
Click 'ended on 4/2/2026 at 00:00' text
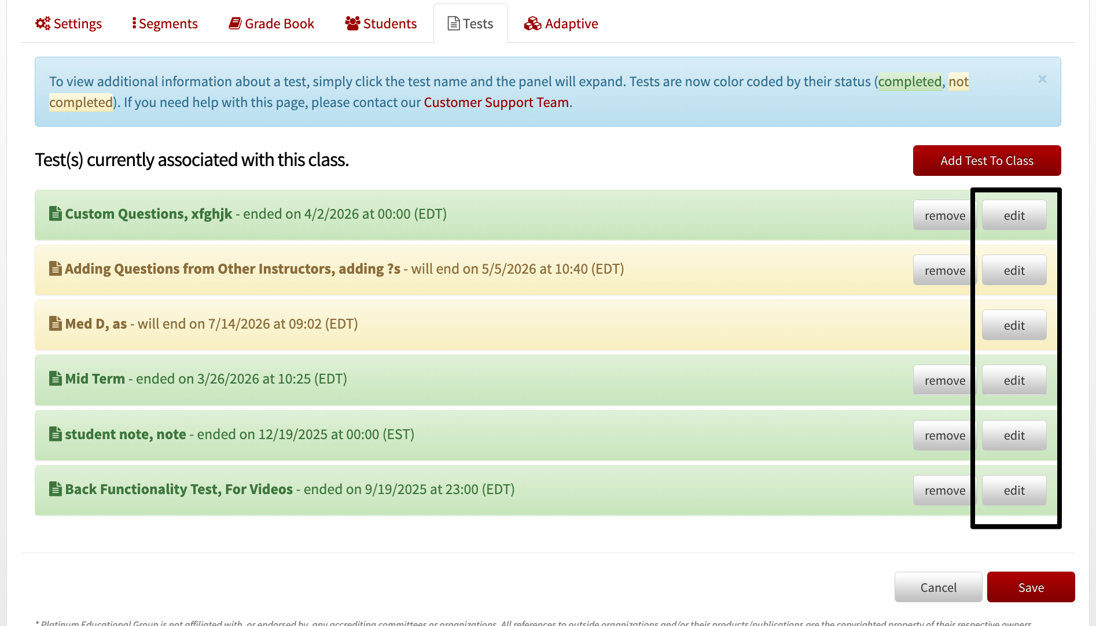[x=326, y=214]
